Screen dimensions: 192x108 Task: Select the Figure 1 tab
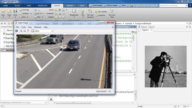pos(145,30)
